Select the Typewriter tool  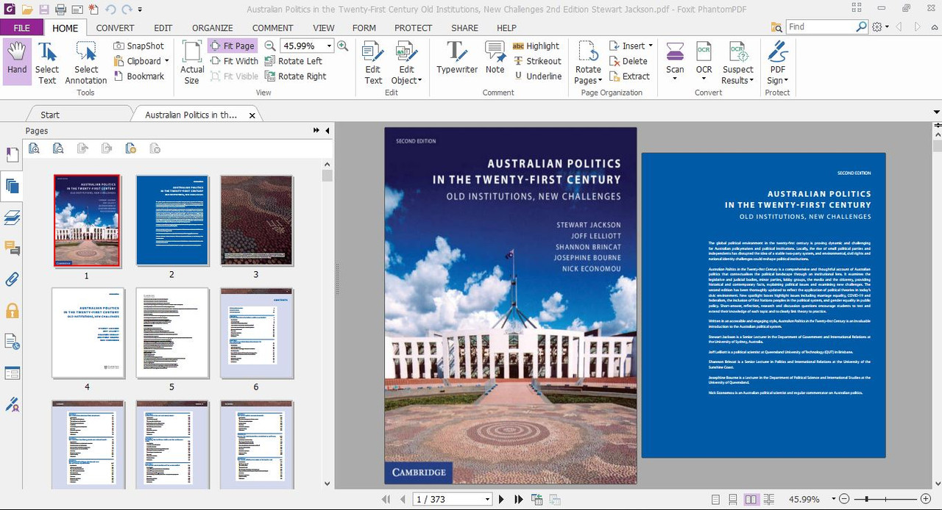(457, 57)
